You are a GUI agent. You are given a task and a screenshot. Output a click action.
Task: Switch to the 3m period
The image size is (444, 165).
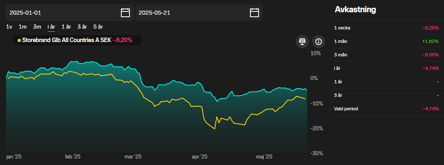pos(37,27)
